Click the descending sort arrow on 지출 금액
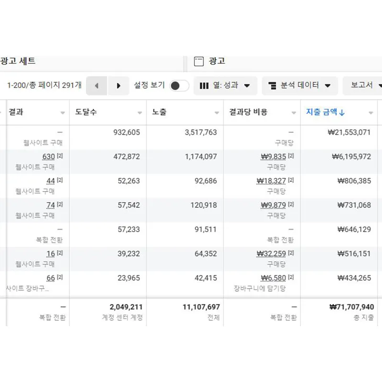Image resolution: width=382 pixels, height=382 pixels. 342,113
